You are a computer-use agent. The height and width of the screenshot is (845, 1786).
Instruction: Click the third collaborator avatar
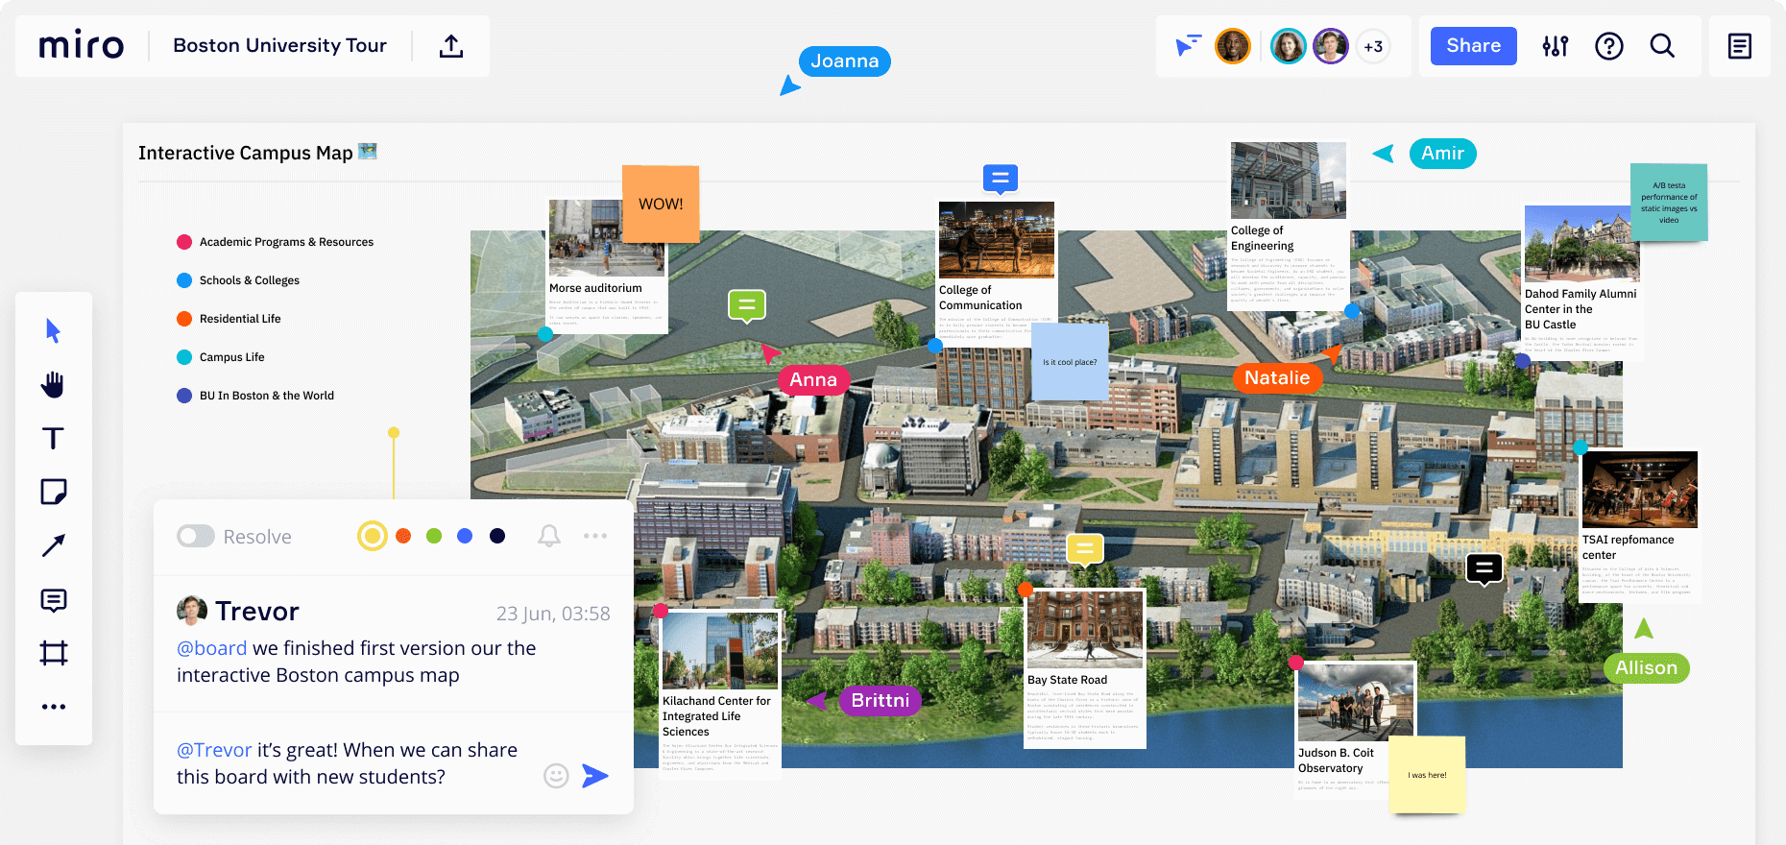pyautogui.click(x=1331, y=46)
